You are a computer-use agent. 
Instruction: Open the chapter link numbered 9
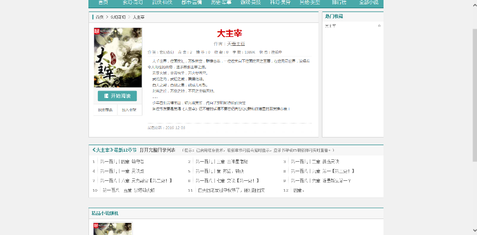point(321,181)
